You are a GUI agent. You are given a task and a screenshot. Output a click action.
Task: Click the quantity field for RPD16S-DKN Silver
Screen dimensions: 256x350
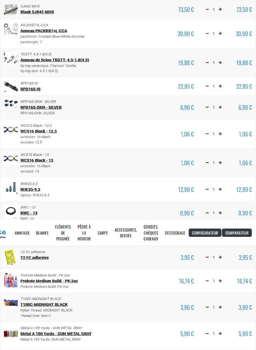(214, 108)
